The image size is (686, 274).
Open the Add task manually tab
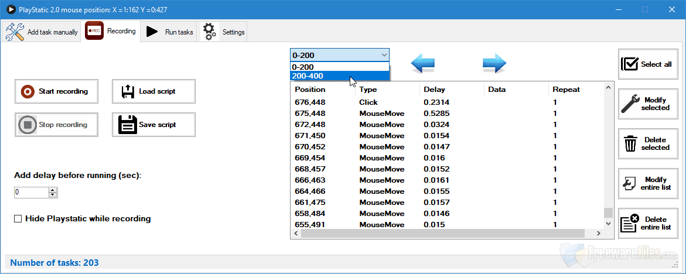coord(42,32)
